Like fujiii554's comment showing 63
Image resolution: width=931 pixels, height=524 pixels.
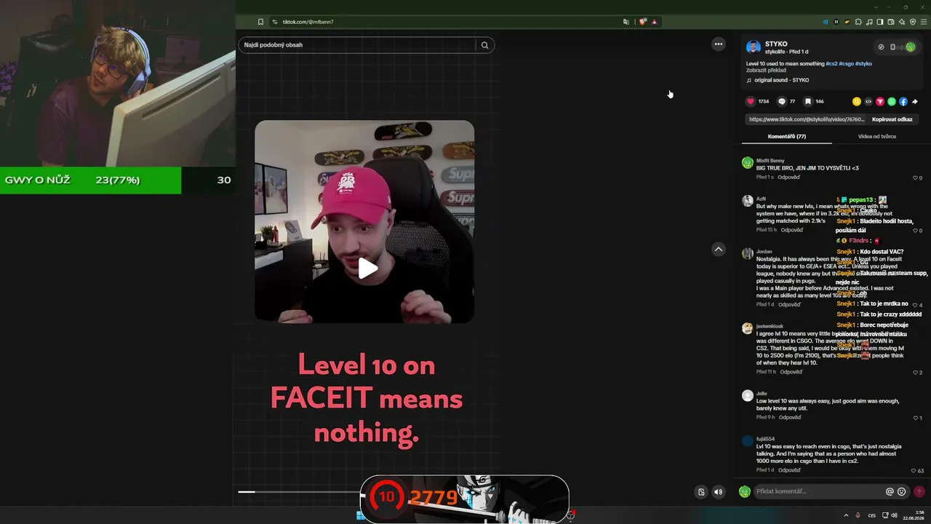click(x=915, y=471)
